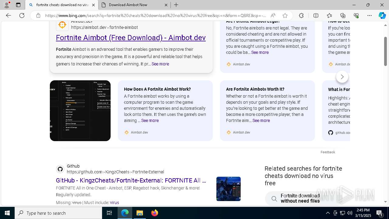Show hidden tray icons chevron

[x=328, y=213]
